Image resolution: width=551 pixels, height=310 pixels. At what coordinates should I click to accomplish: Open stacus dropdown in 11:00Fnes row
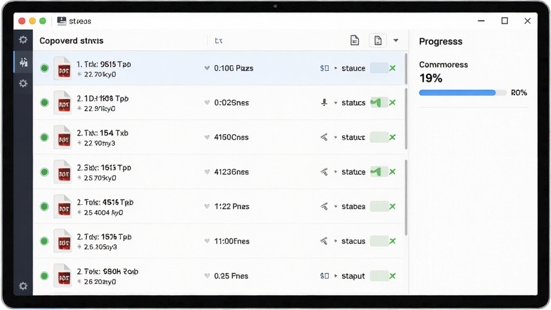[x=336, y=241]
